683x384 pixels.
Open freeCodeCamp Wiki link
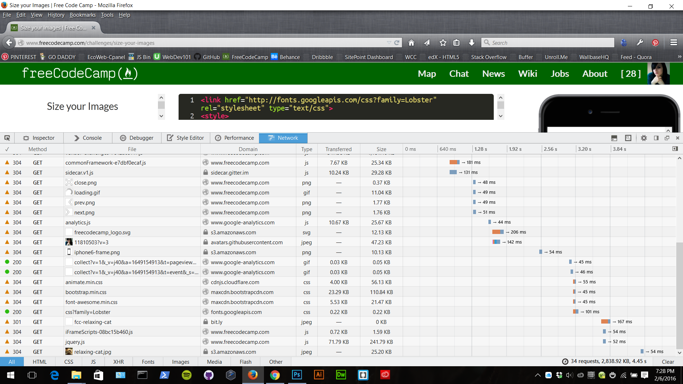[x=528, y=74]
